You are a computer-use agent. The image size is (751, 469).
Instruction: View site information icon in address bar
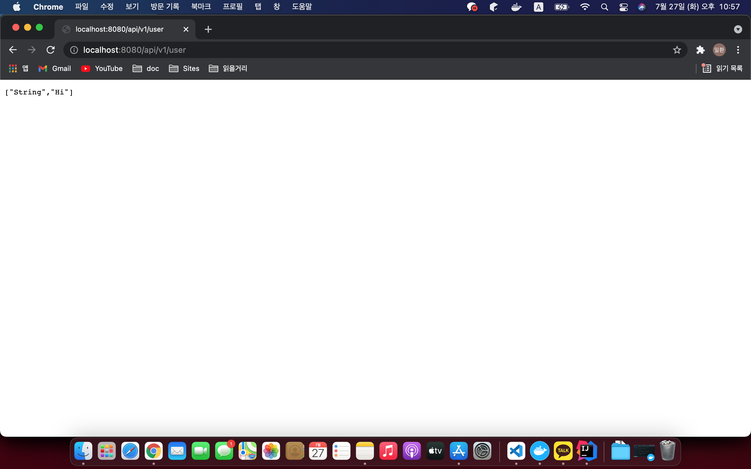pos(74,50)
